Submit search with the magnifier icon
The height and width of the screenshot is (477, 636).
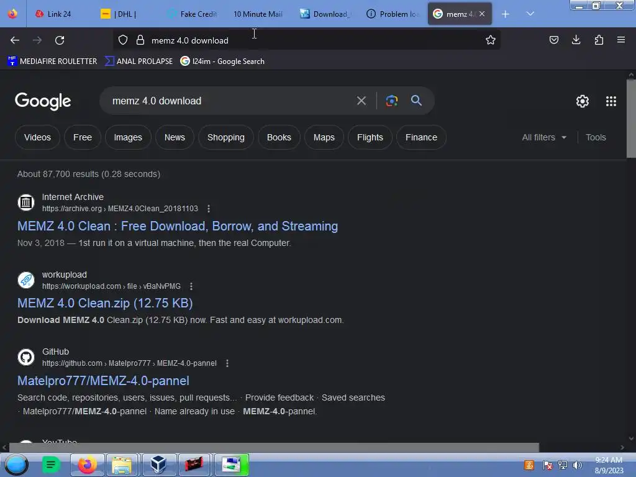[416, 100]
